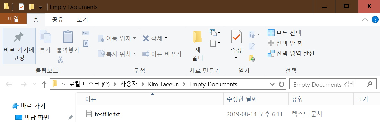Click the Cut scissors icon

click(x=61, y=59)
